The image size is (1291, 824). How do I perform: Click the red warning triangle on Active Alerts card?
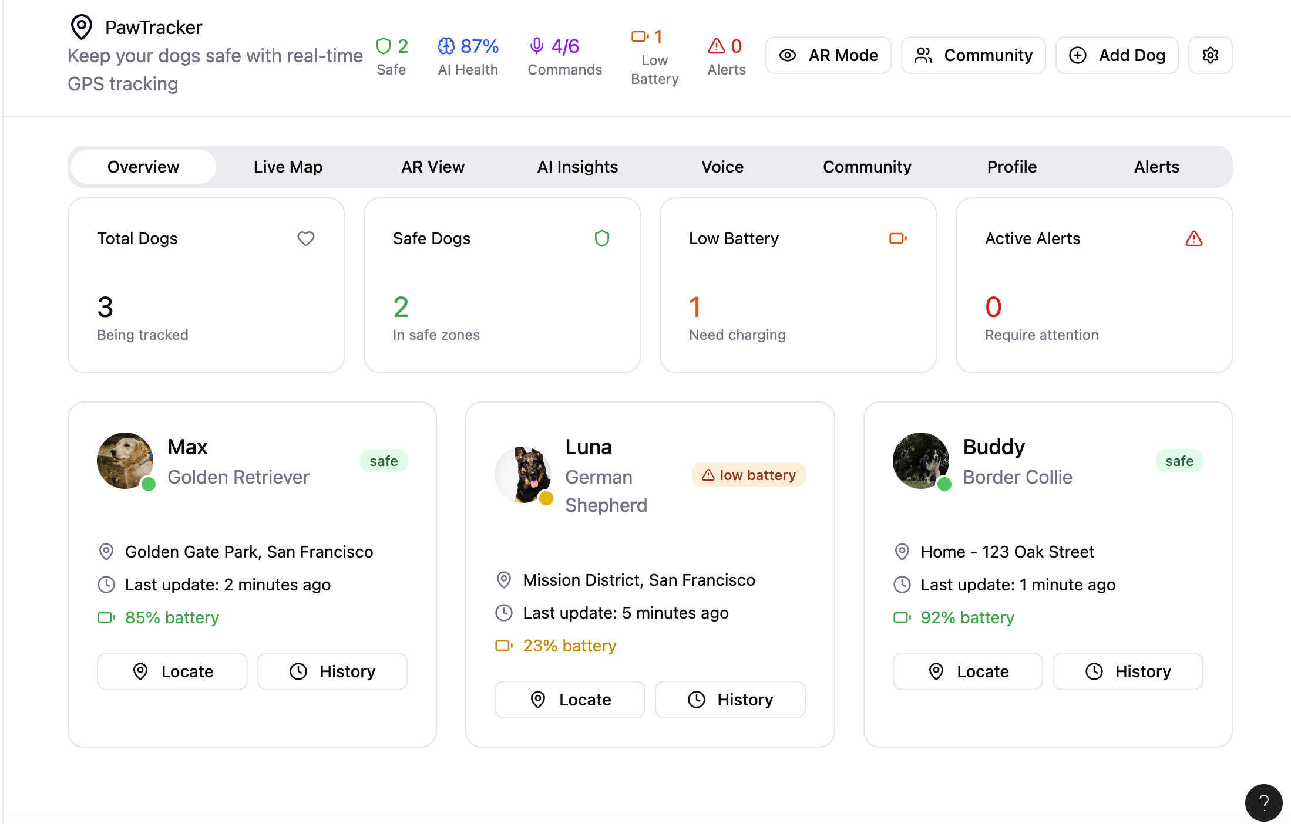pyautogui.click(x=1193, y=238)
